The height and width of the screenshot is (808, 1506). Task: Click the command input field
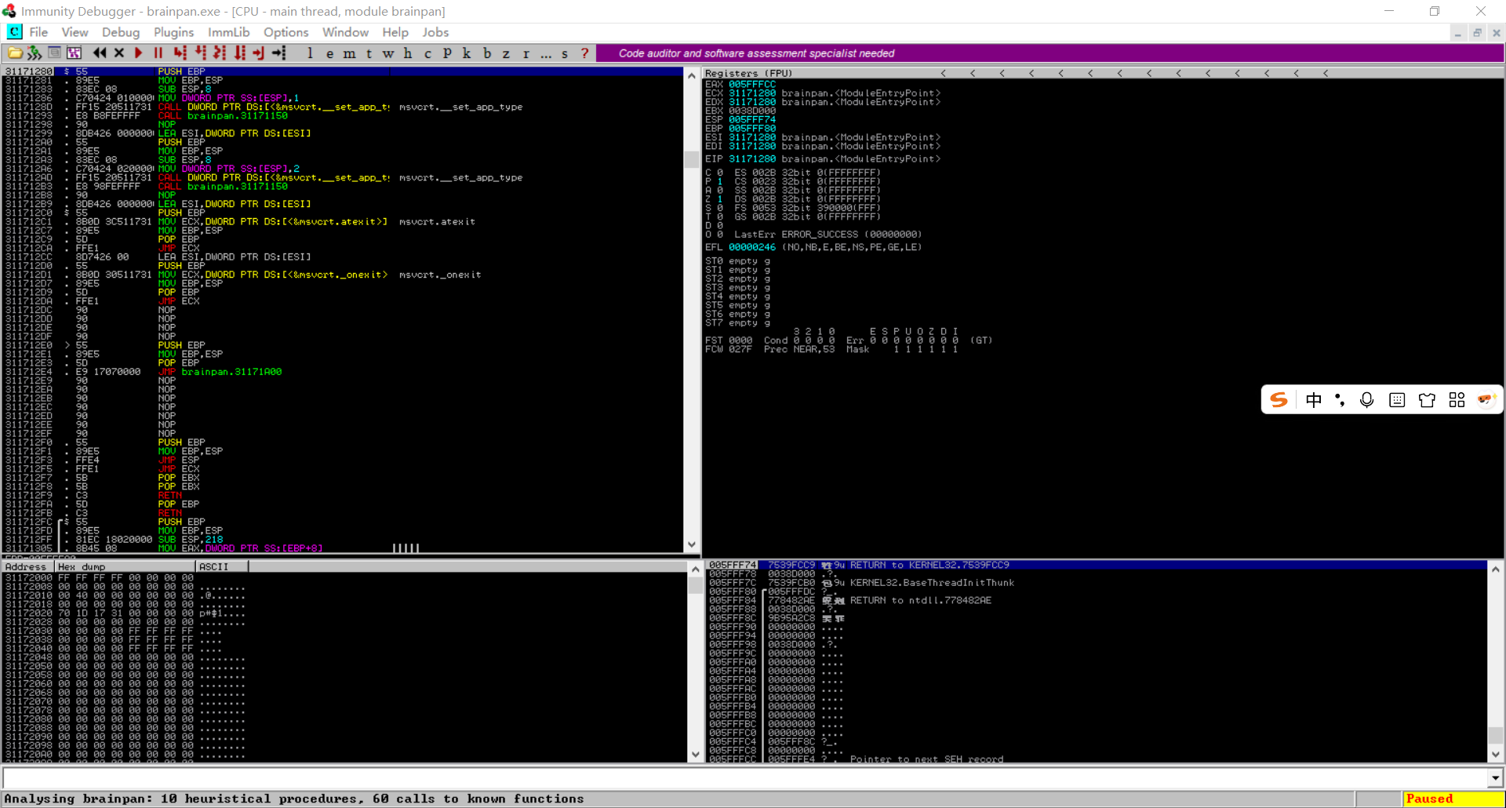pos(745,778)
